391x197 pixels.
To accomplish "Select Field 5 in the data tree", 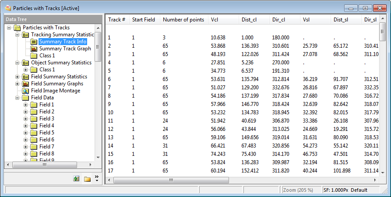I will (46, 133).
